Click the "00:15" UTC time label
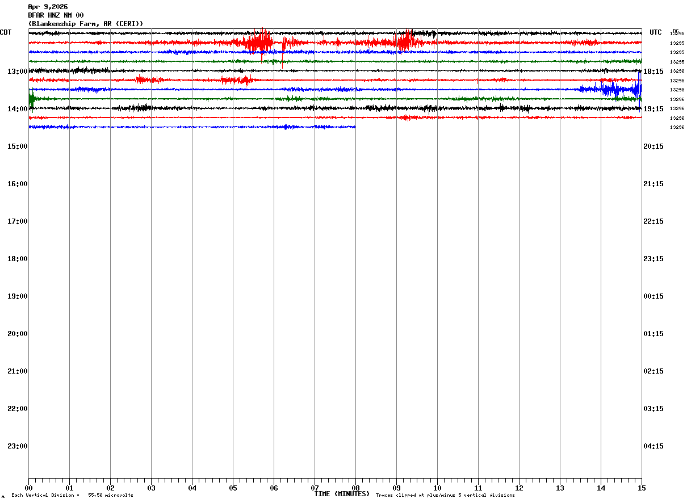687x503 pixels. [x=654, y=296]
